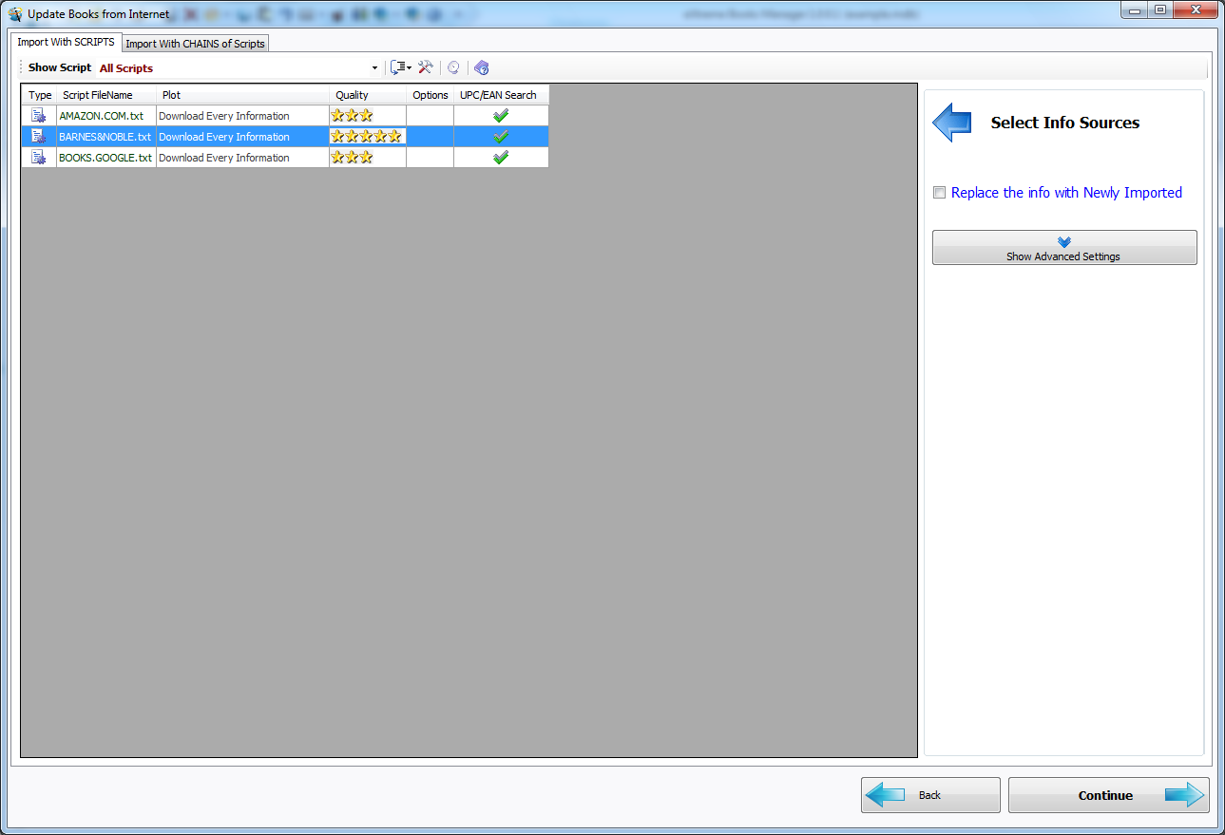Click the Options cell in AMAZON.COM row
Screen dimensions: 1225x835
pyautogui.click(x=431, y=116)
